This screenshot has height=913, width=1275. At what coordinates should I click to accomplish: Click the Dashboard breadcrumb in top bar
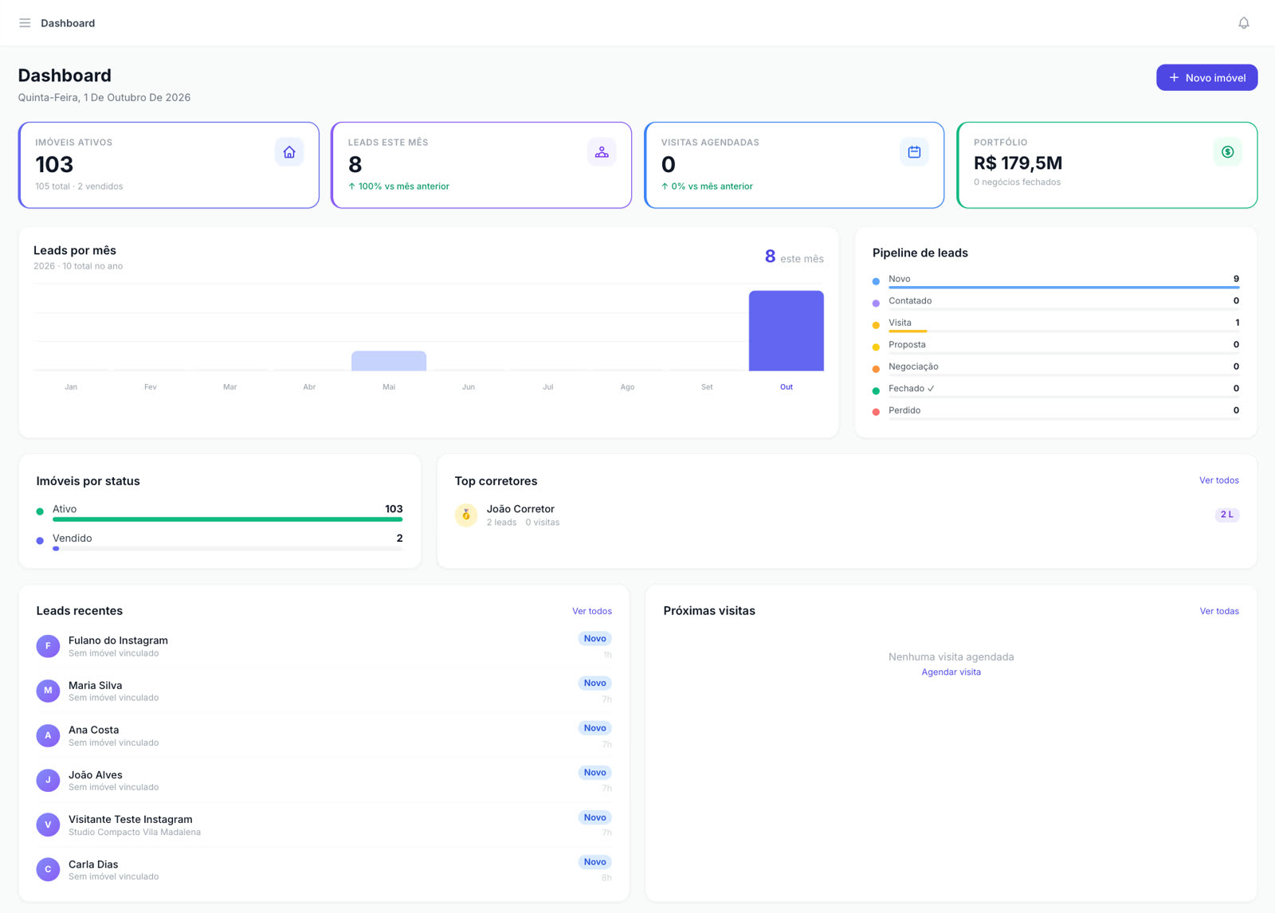tap(68, 23)
